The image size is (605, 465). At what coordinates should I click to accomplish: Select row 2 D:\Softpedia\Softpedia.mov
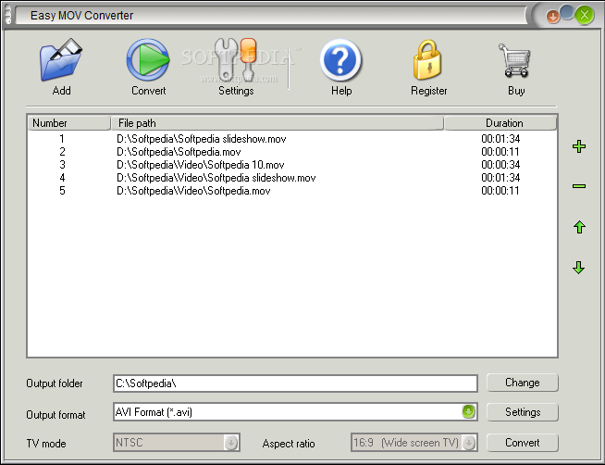292,152
